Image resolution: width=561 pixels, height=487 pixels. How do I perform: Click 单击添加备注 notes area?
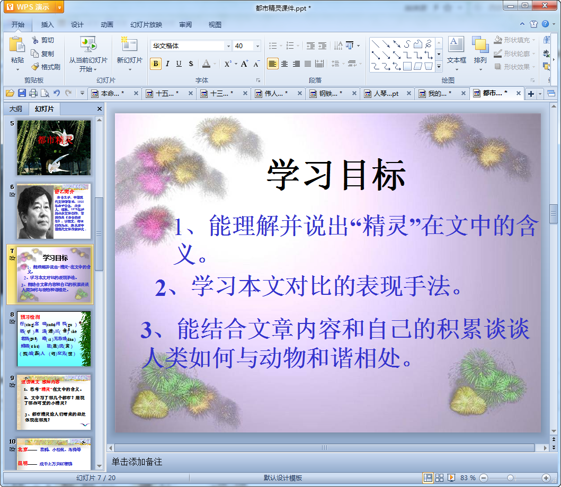pos(137,462)
